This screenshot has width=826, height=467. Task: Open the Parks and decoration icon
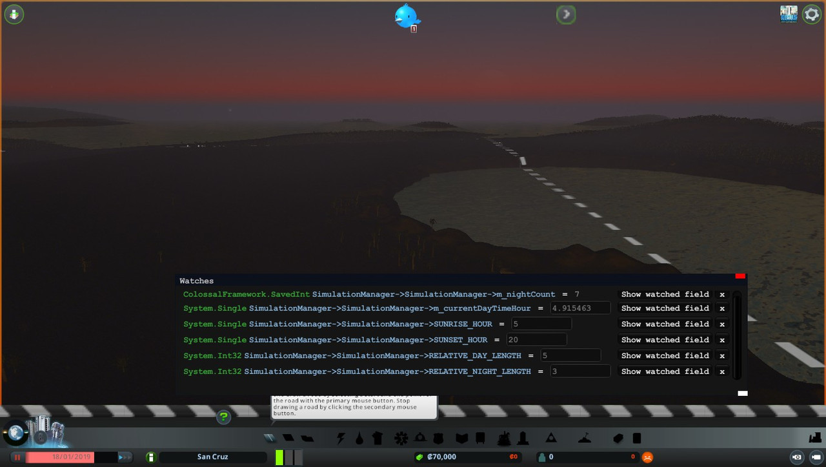505,439
